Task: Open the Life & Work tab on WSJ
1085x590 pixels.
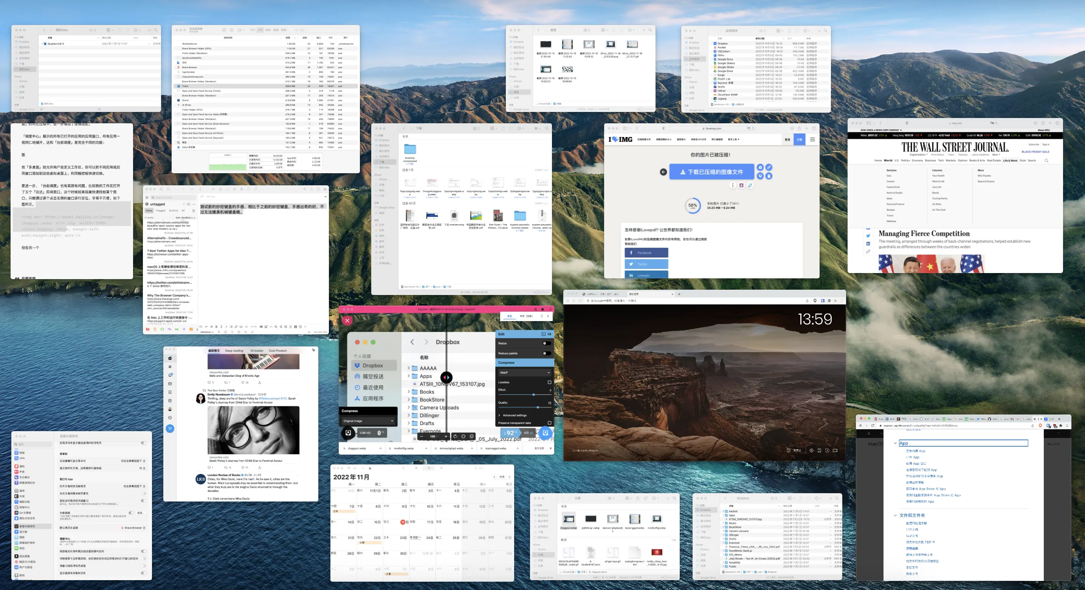Action: (x=1010, y=161)
